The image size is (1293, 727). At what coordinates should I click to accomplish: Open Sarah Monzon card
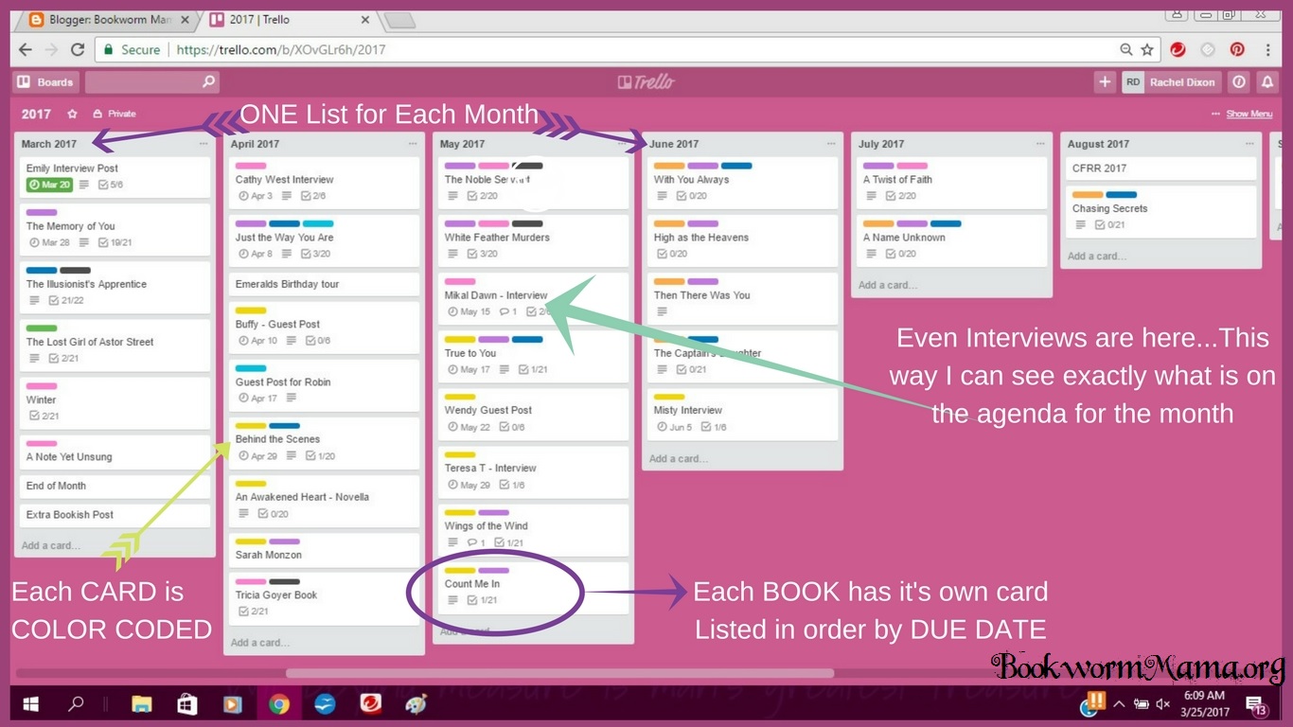(325, 550)
